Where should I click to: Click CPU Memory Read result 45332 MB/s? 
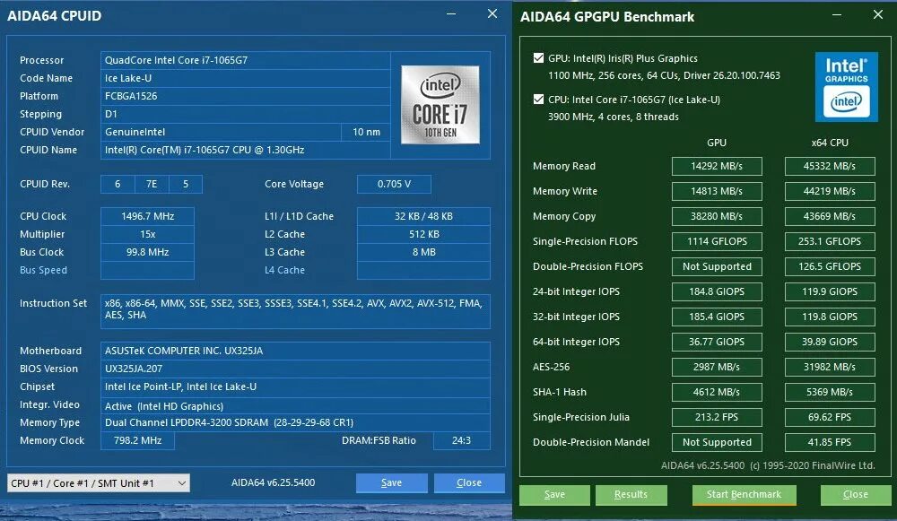[x=830, y=166]
